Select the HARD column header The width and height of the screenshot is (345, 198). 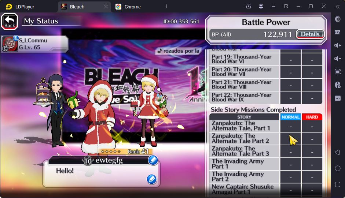[312, 117]
